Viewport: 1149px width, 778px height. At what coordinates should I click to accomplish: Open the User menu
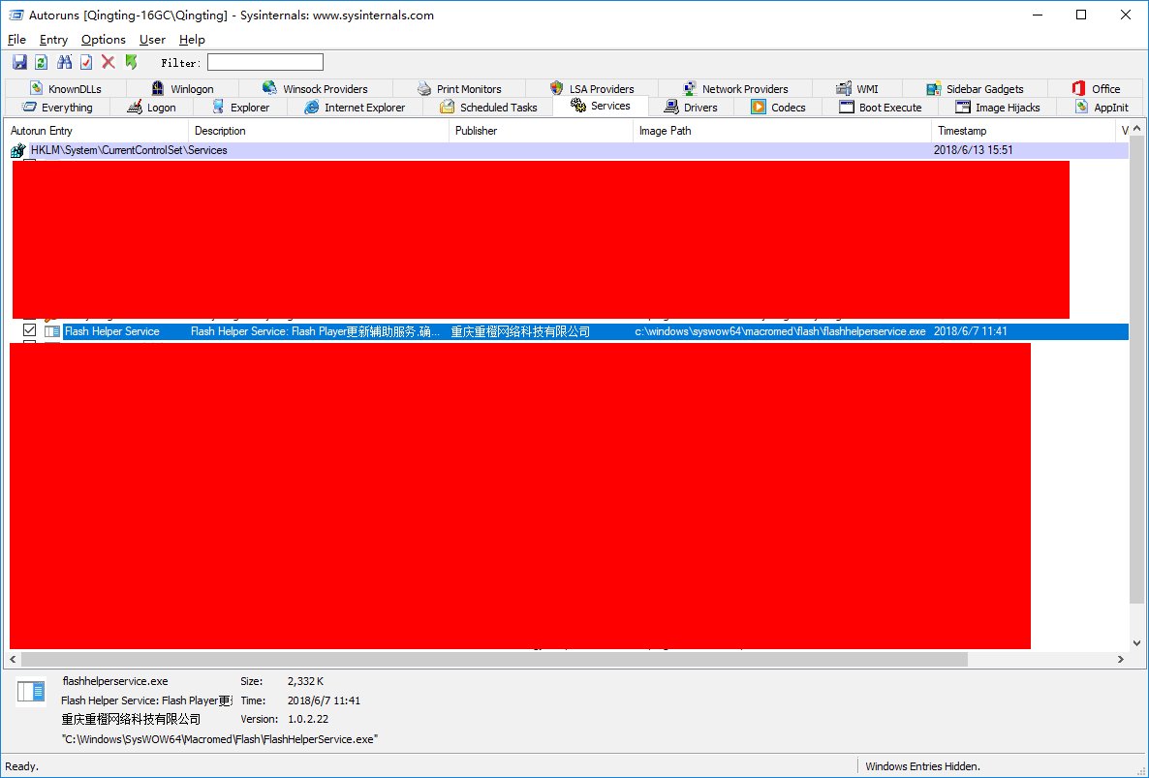pyautogui.click(x=152, y=40)
